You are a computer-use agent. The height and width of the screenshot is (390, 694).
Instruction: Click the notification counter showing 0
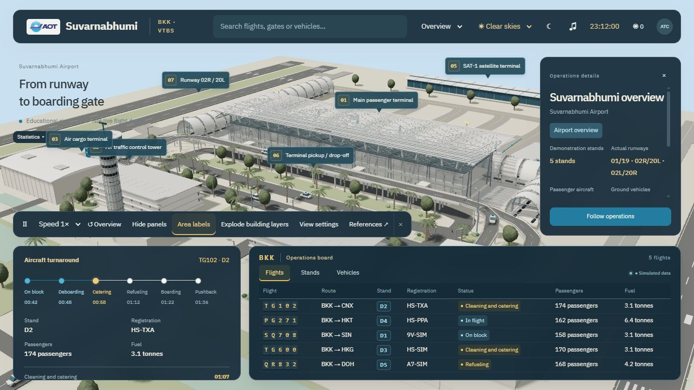(x=638, y=27)
